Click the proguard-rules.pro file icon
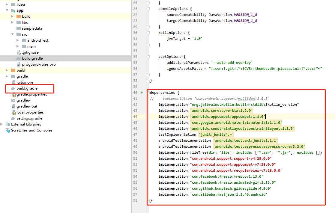The height and width of the screenshot is (213, 335). (19, 64)
